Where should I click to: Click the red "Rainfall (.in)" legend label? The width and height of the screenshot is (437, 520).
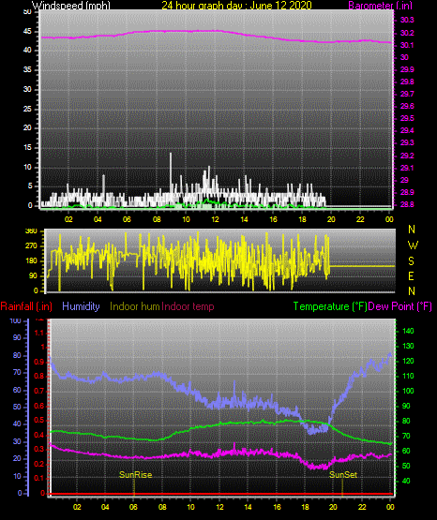tap(26, 306)
